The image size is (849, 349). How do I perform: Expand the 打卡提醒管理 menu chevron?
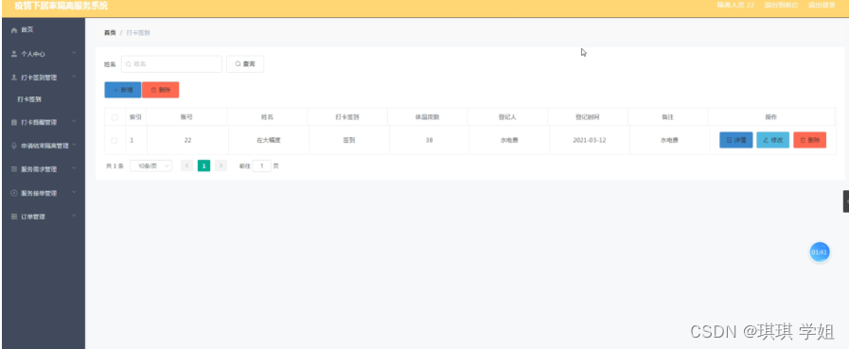(74, 122)
